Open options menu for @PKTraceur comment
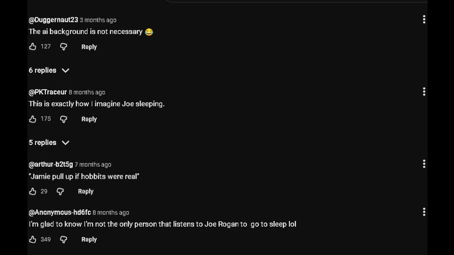The image size is (454, 255). [424, 92]
